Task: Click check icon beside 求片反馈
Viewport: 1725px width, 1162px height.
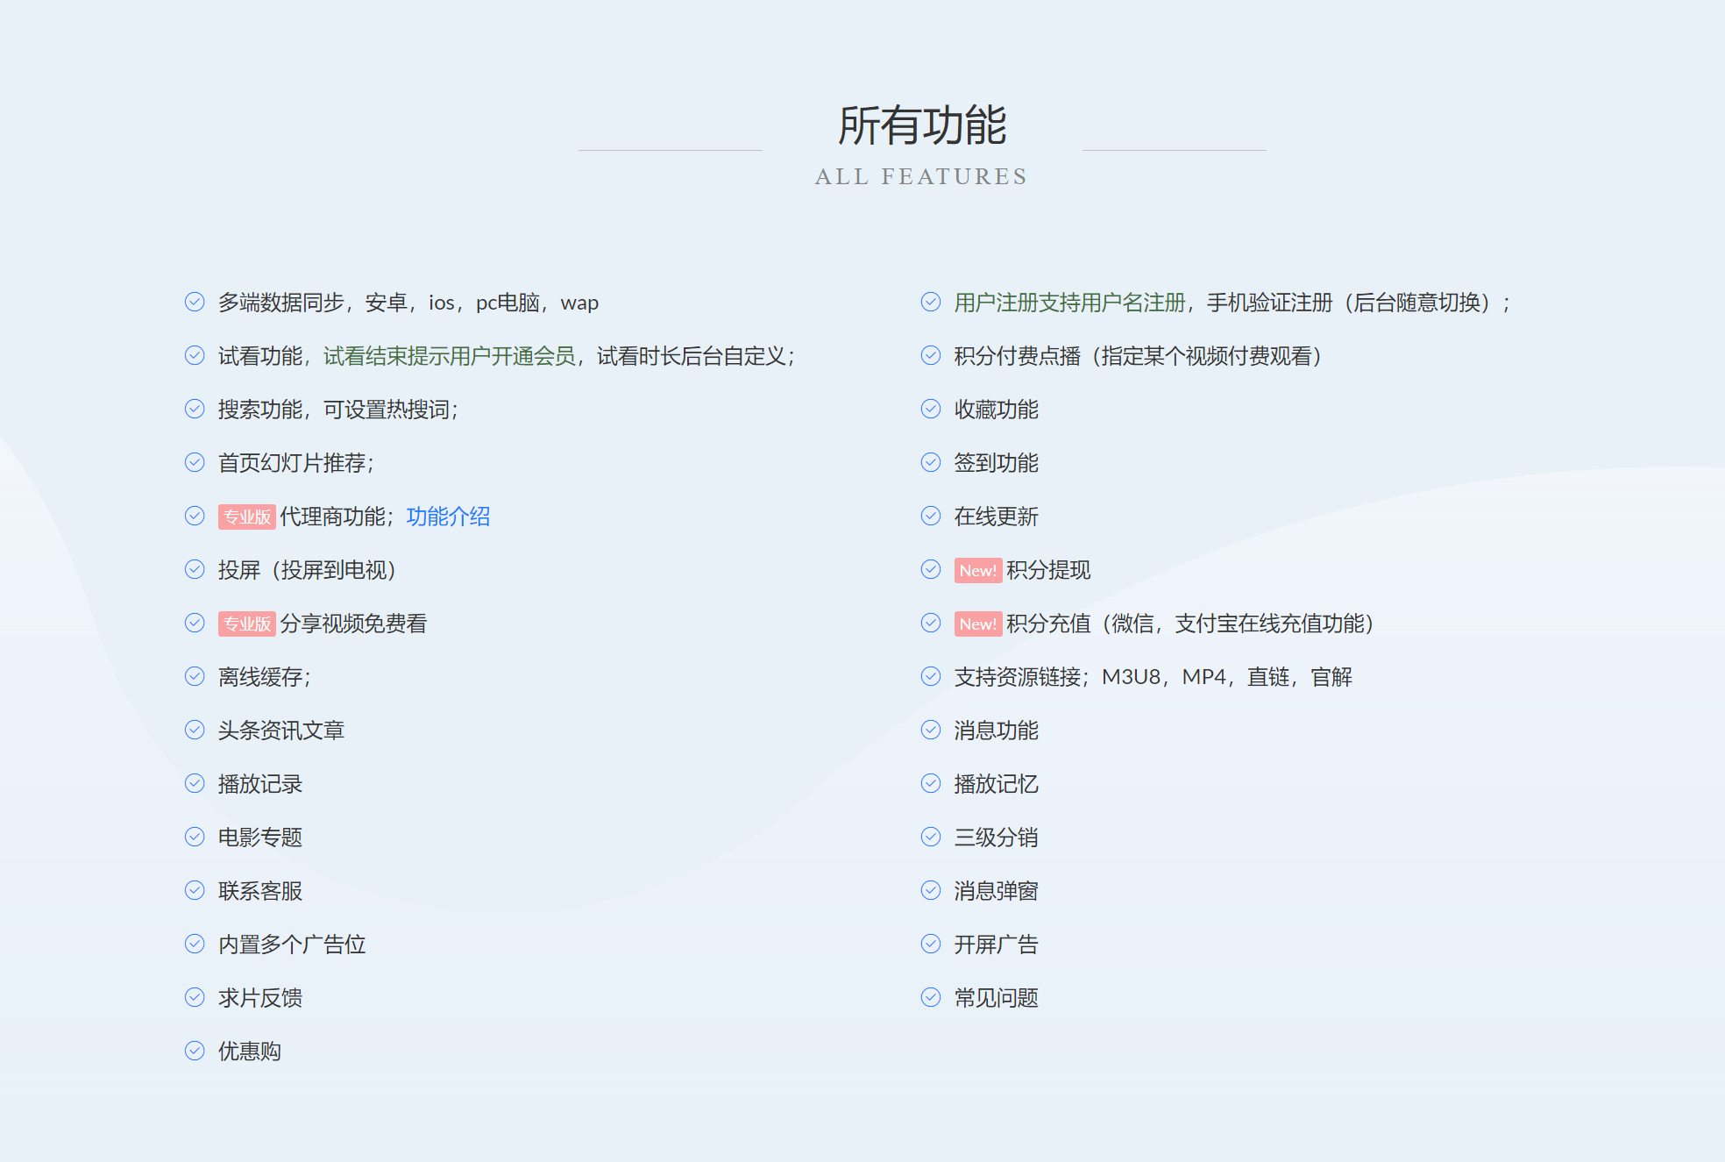Action: [195, 998]
